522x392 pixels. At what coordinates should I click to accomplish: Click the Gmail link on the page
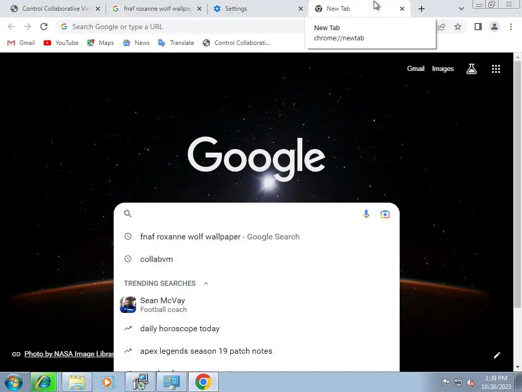click(415, 69)
